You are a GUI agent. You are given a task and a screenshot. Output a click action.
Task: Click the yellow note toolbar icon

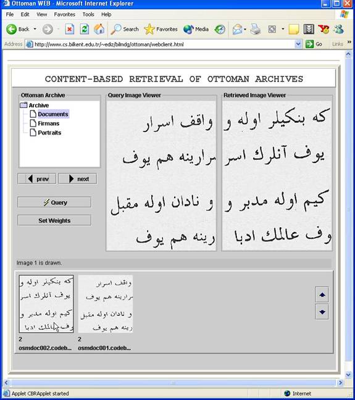(x=294, y=30)
